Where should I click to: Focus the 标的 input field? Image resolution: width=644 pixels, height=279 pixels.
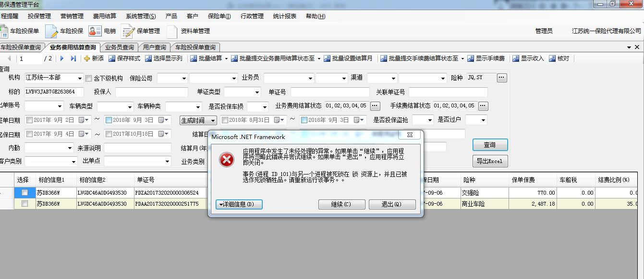[54, 92]
